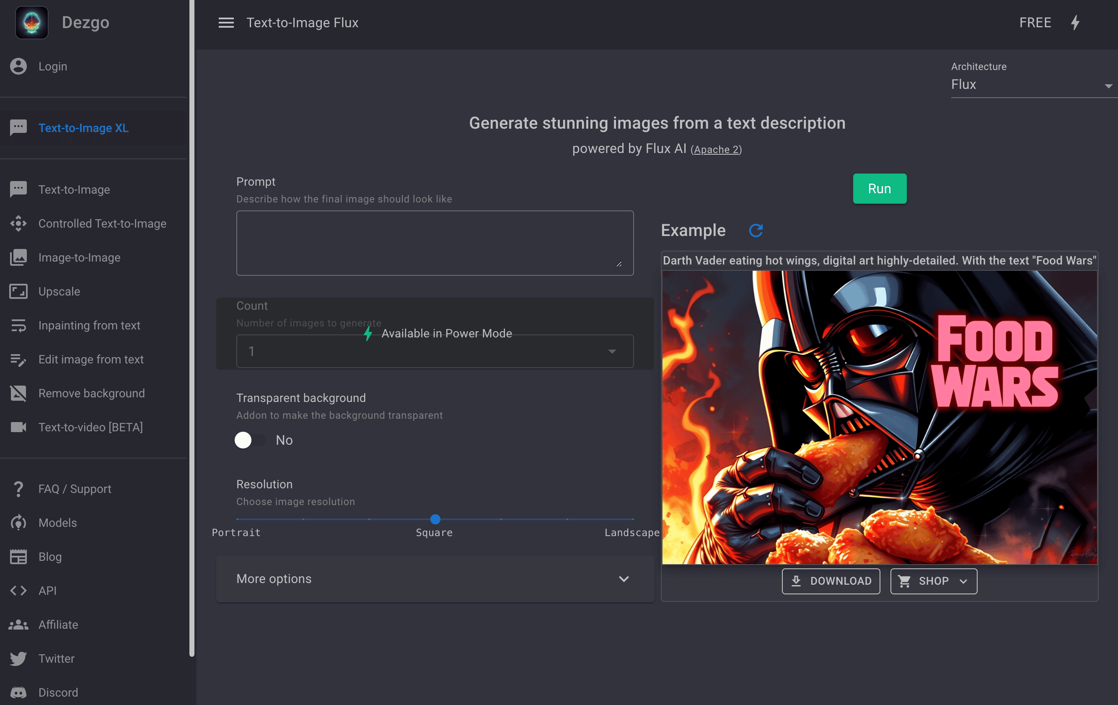The width and height of the screenshot is (1118, 705).
Task: Click the FAQ question mark icon
Action: (18, 489)
